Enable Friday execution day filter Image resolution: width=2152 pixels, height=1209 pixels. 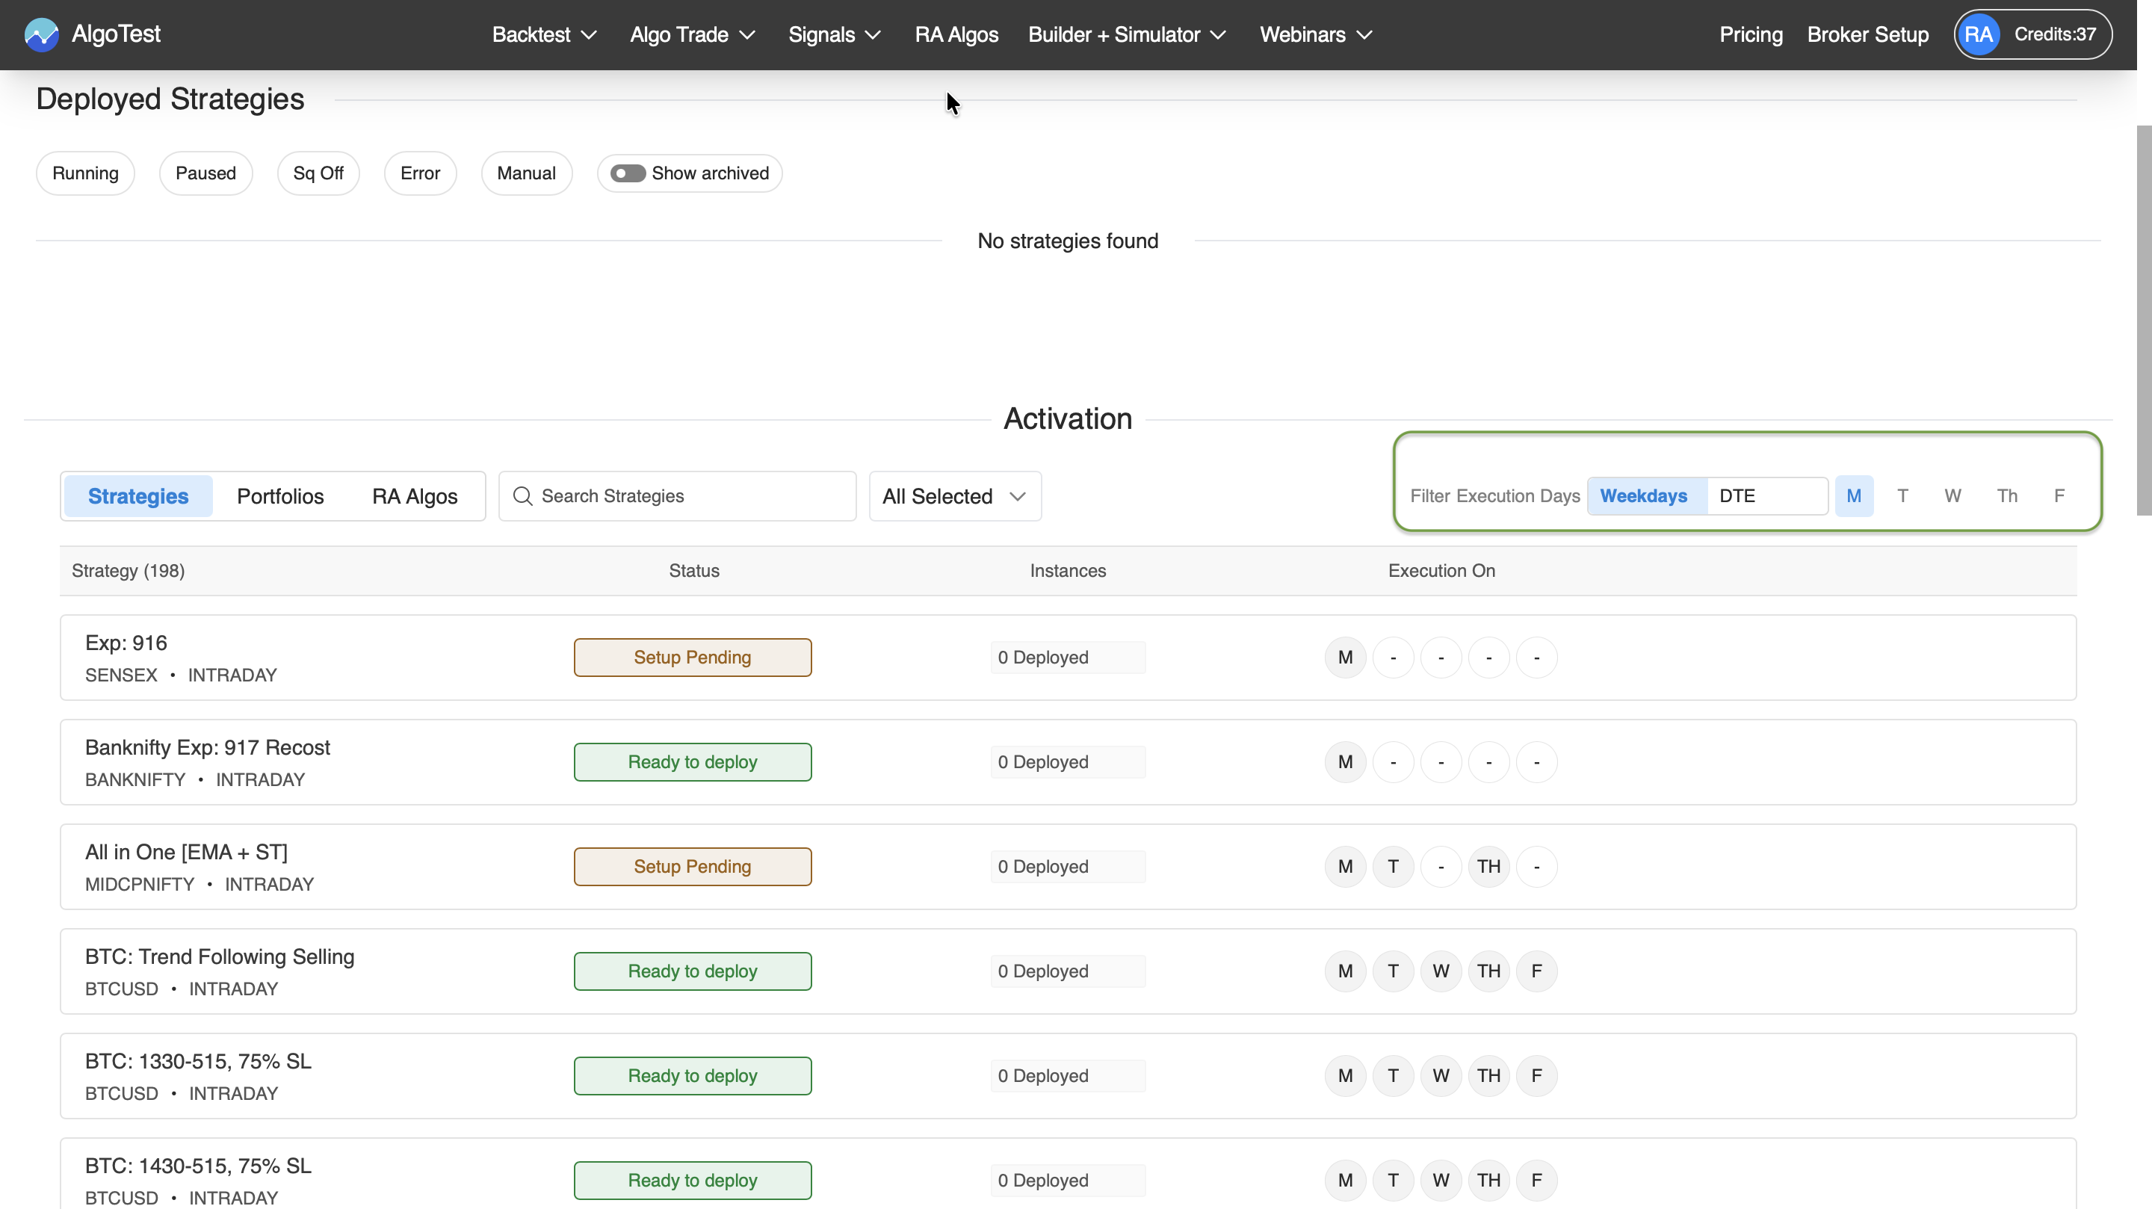[x=2059, y=496]
